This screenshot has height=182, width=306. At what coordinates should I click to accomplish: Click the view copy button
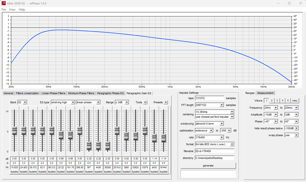coord(295,101)
